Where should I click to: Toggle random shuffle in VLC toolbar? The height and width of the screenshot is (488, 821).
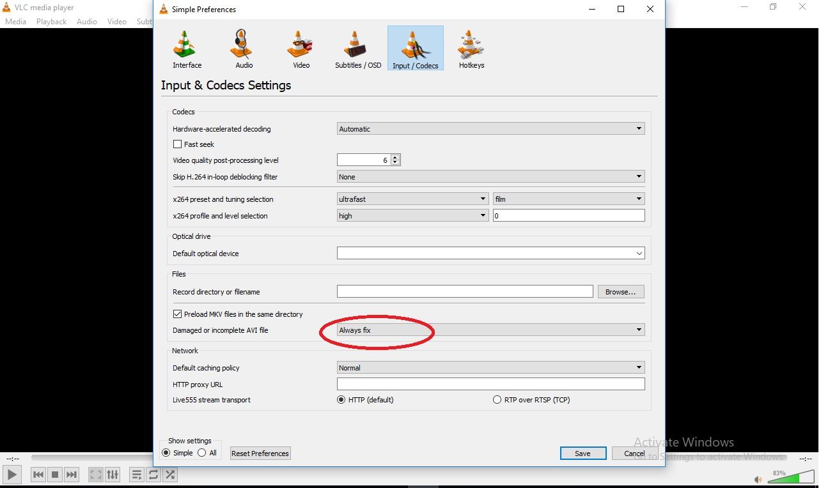tap(170, 475)
